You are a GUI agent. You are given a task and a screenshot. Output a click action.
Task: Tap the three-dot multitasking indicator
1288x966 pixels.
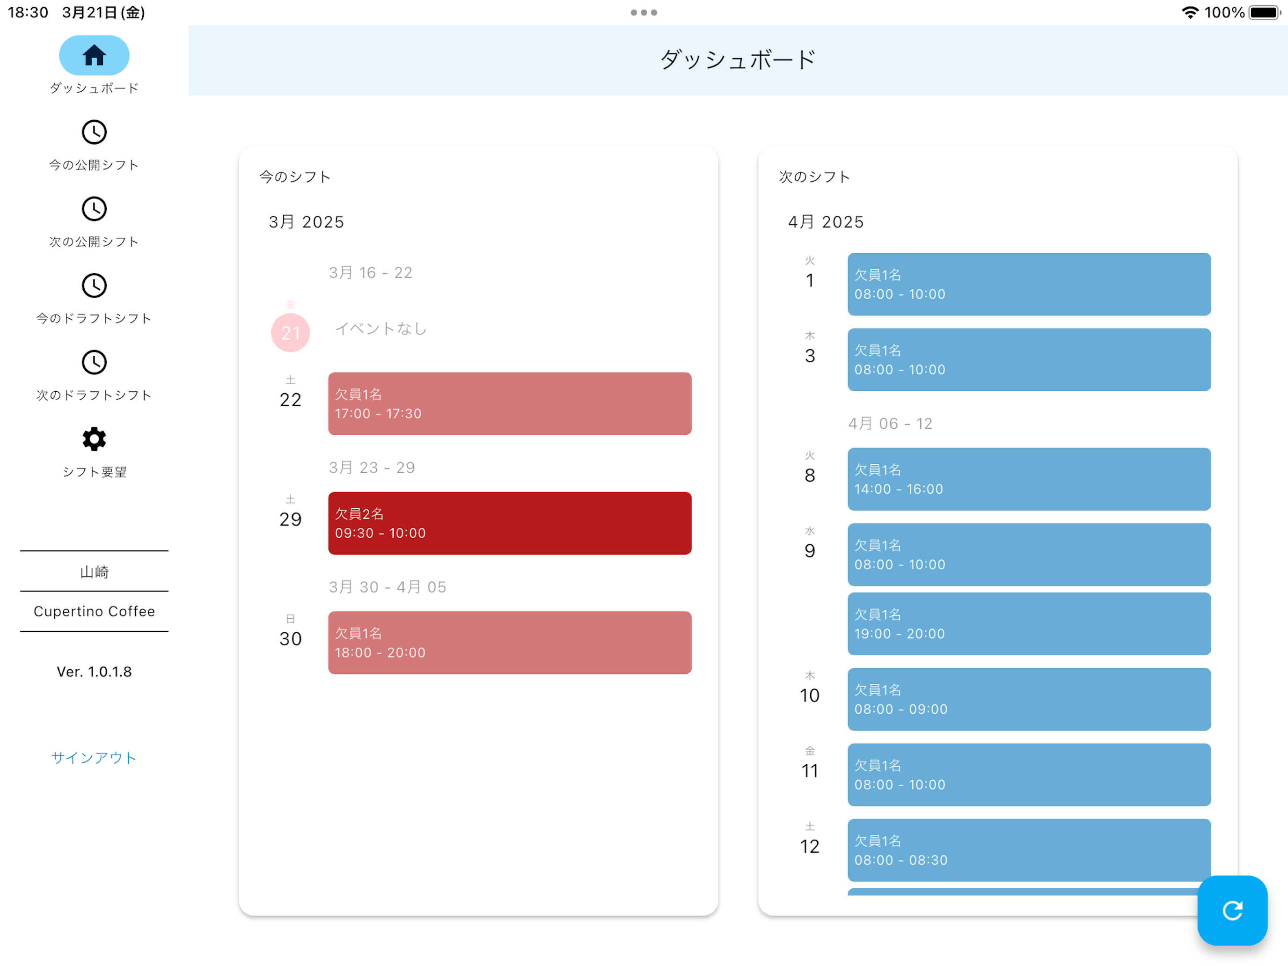tap(644, 12)
